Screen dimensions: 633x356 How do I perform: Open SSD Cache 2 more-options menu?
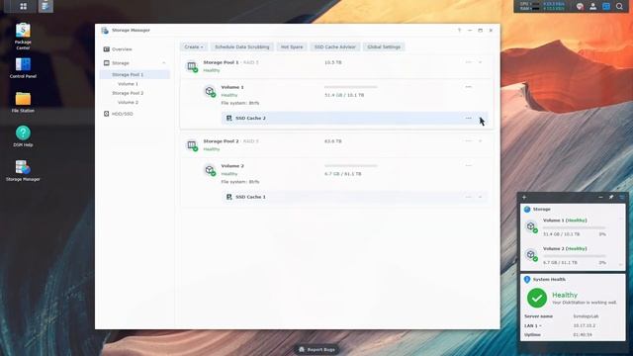point(468,119)
